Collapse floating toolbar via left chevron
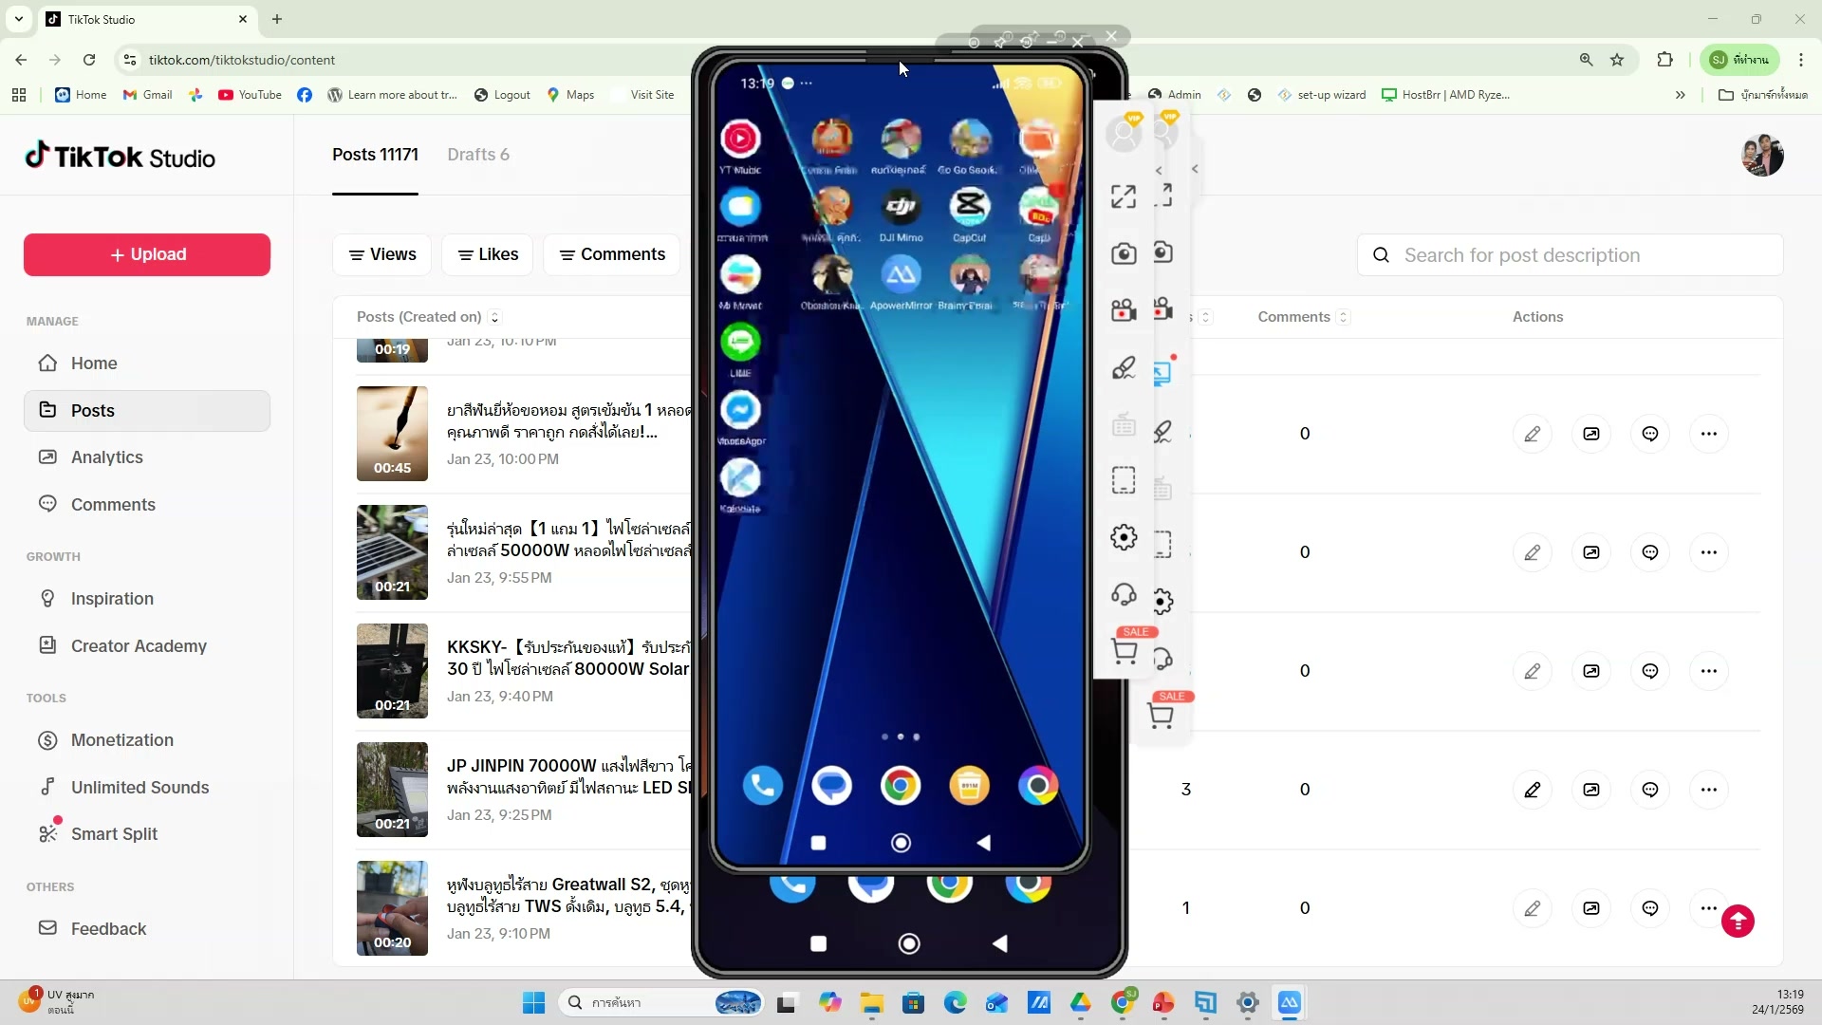 (x=1158, y=170)
